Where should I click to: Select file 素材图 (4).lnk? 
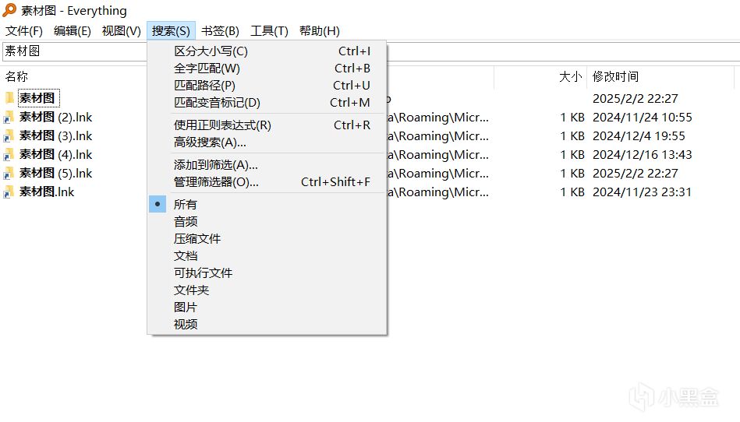click(55, 154)
